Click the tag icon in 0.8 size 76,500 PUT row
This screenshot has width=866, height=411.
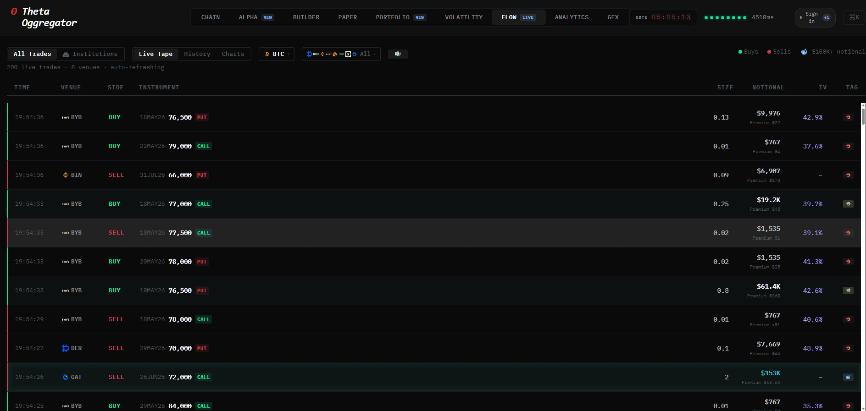pos(848,290)
